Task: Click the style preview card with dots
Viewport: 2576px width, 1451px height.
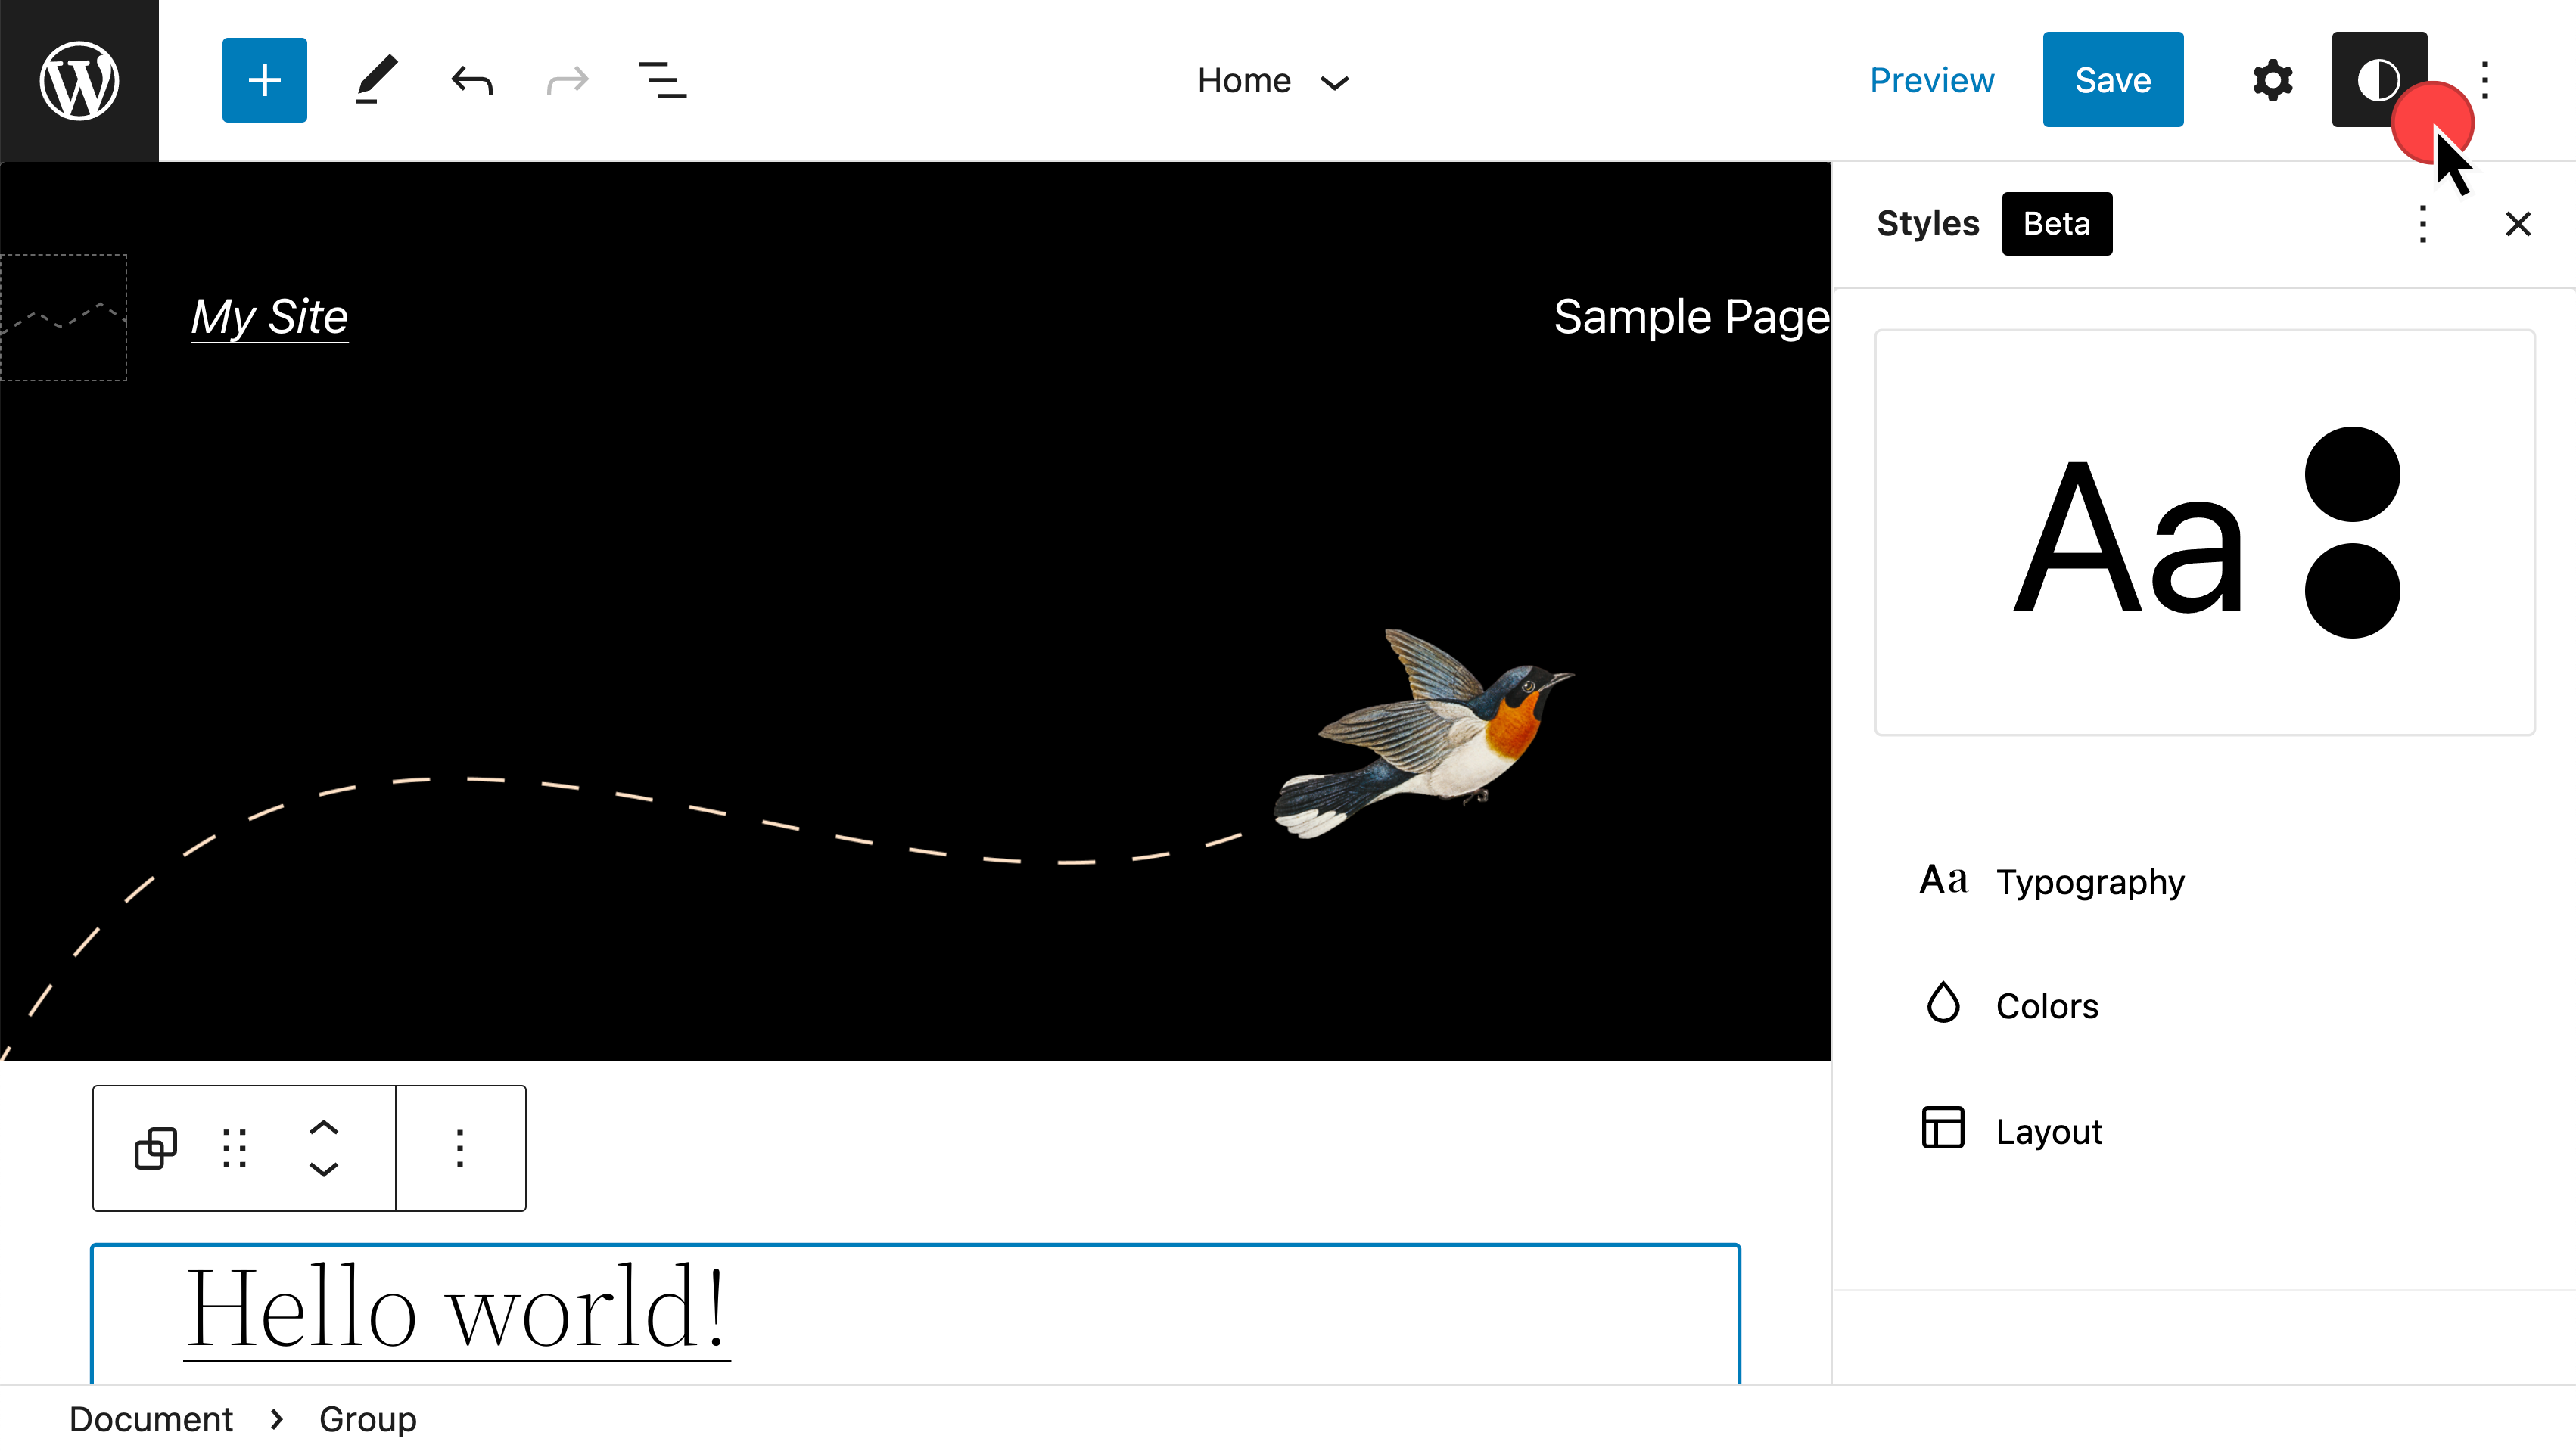Action: coord(2204,533)
